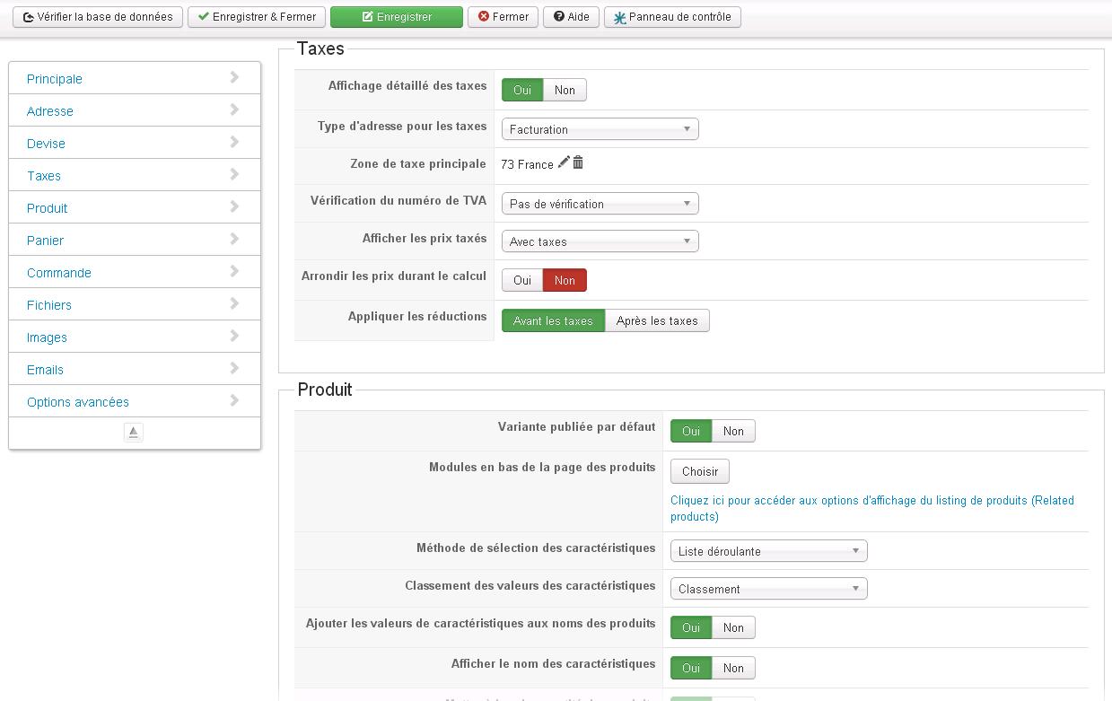1112x701 pixels.
Task: Go to the Fichiers section
Action: [x=135, y=304]
